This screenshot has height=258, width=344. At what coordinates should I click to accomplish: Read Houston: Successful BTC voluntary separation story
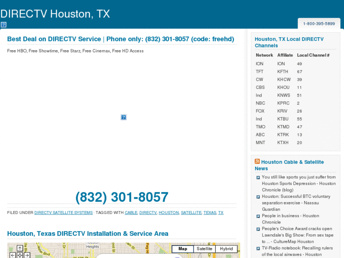click(x=296, y=203)
